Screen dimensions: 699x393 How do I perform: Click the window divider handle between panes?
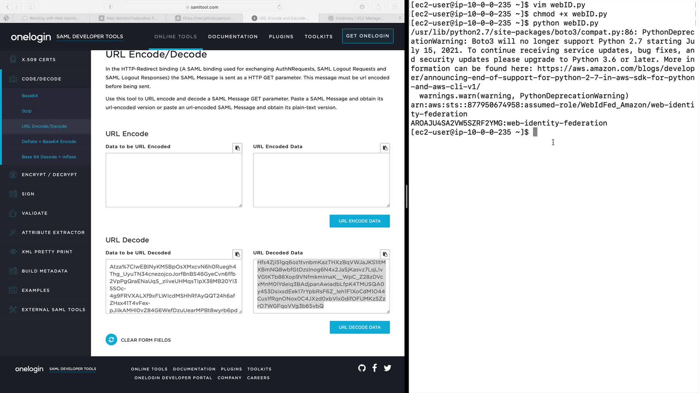(x=406, y=196)
